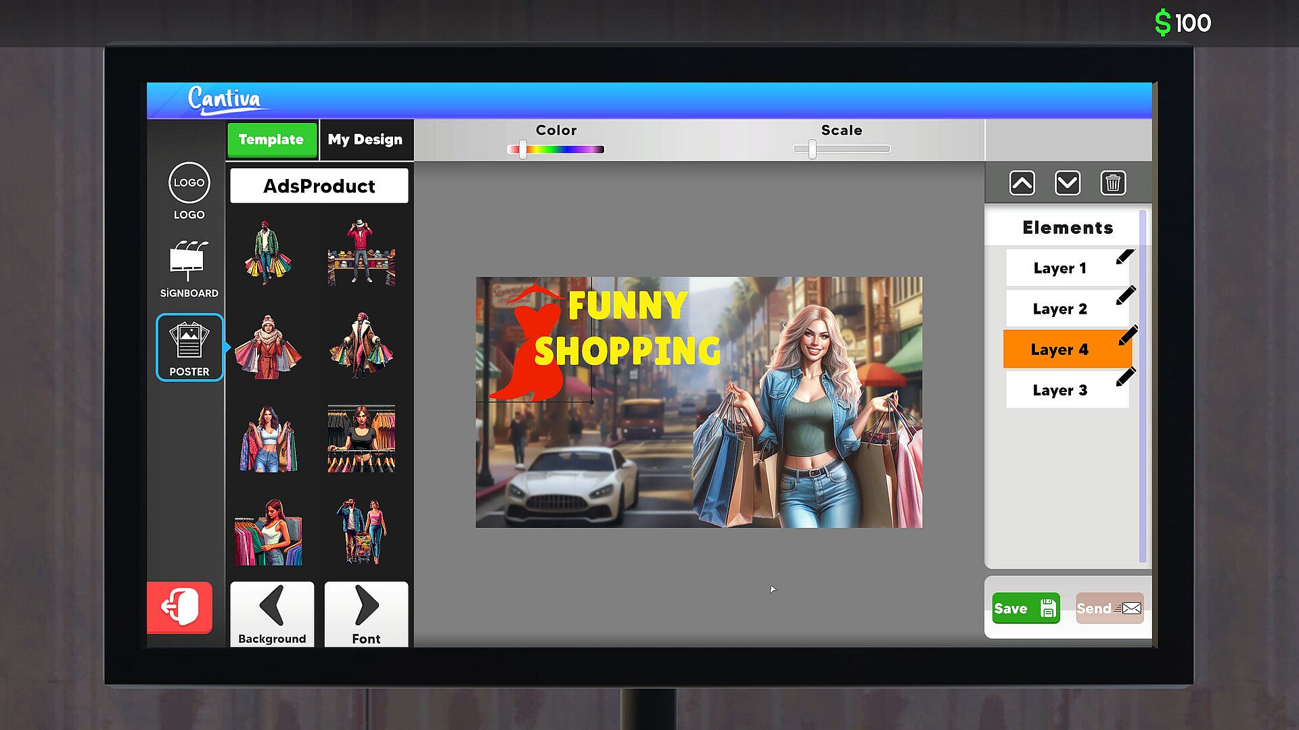Viewport: 1299px width, 730px height.
Task: Save the poster design
Action: point(1025,608)
